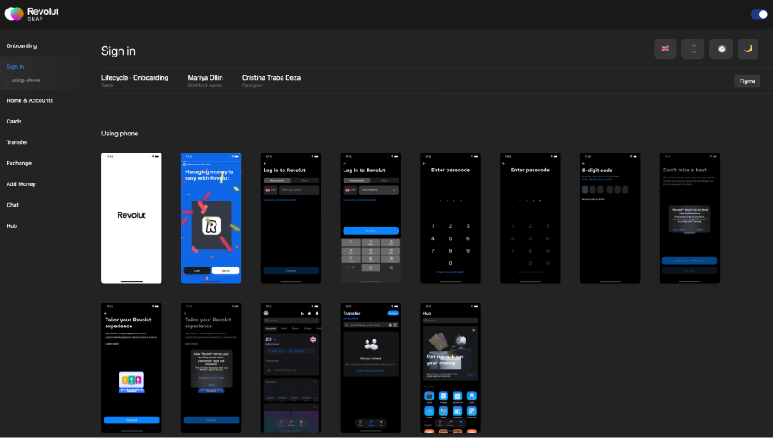Viewport: 773px width, 438px height.
Task: Click 'Cristina Traba Deza' designer name
Action: 271,78
